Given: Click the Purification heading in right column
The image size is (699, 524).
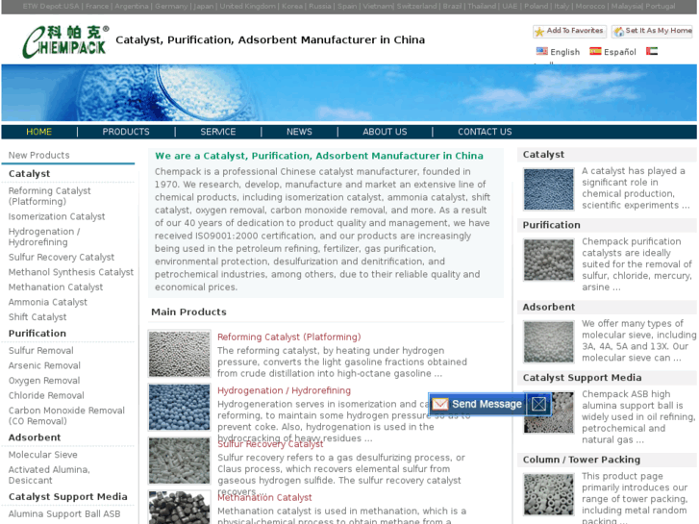Looking at the screenshot, I should 552,225.
